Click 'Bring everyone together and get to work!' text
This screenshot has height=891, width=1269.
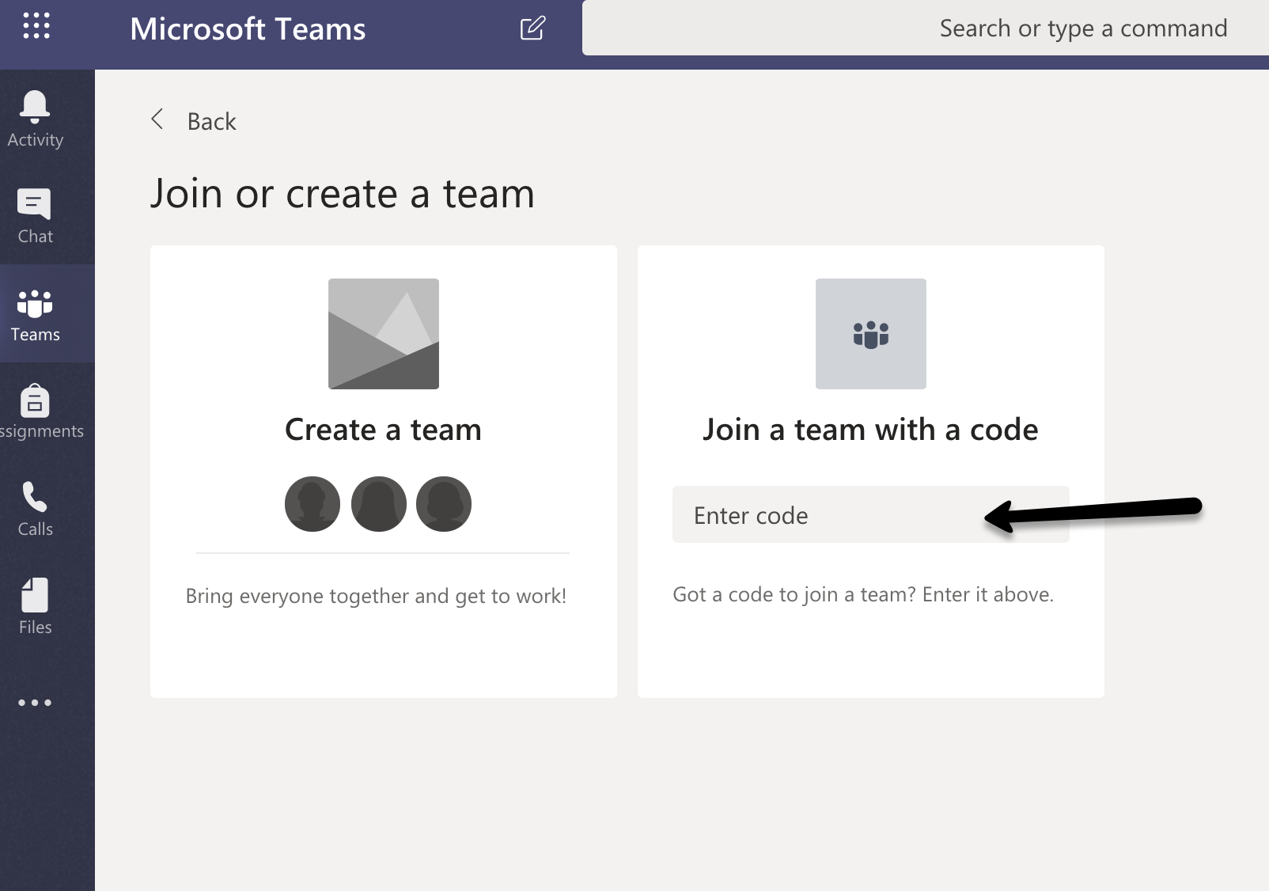[x=376, y=596]
